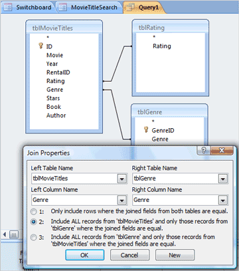Click the Query1 tab query icon
Viewport: 239px width, 271px height.
point(129,7)
